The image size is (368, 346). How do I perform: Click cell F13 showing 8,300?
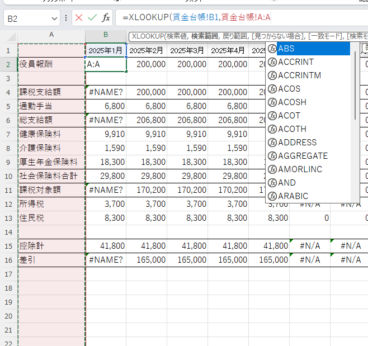point(269,218)
